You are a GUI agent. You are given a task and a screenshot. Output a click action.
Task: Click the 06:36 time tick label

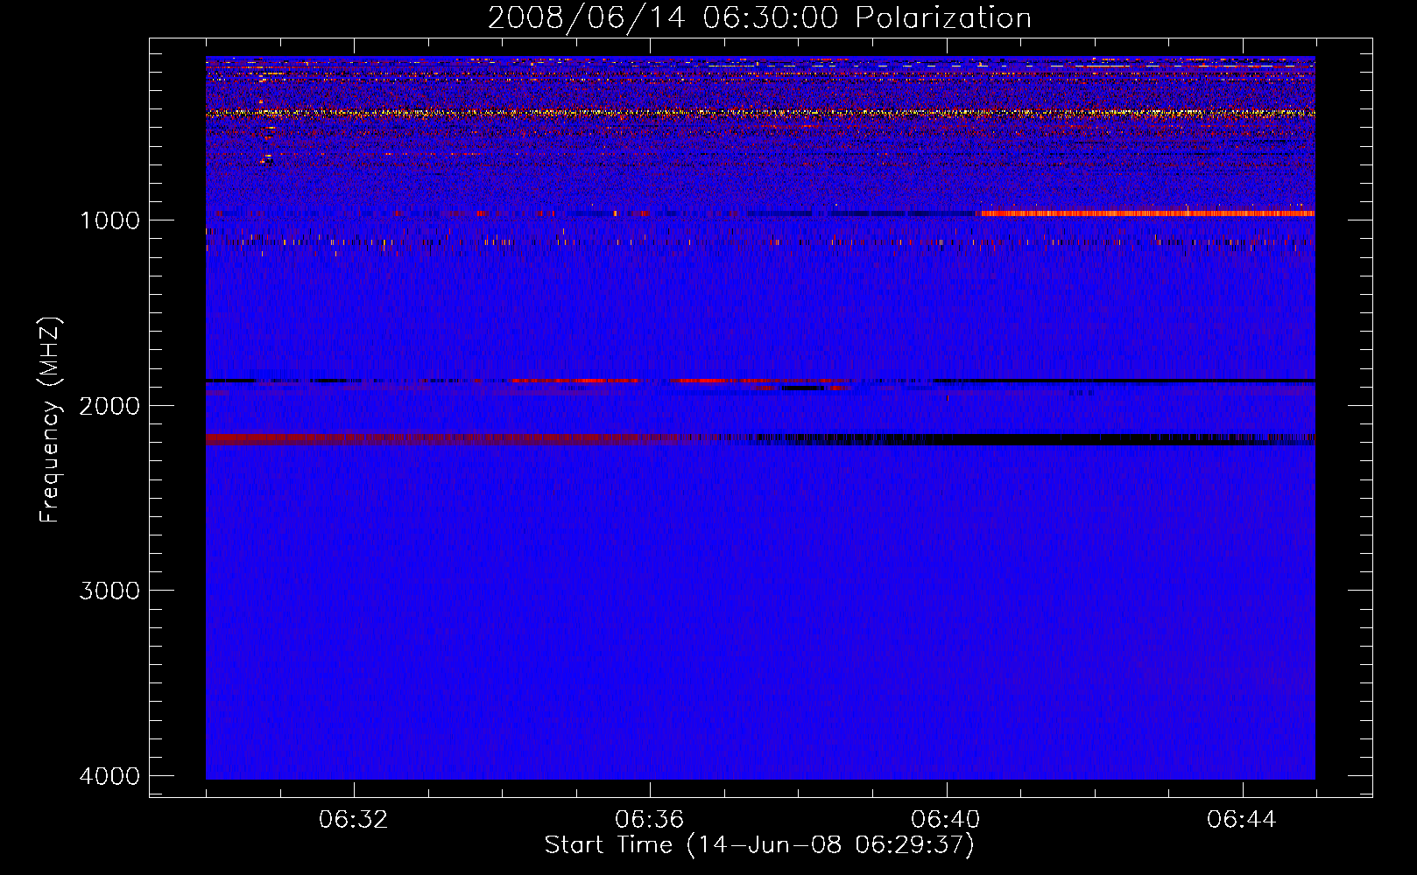tap(650, 820)
